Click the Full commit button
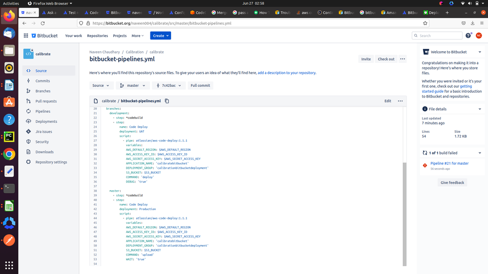Viewport: 488px width, 274px height. coord(200,85)
